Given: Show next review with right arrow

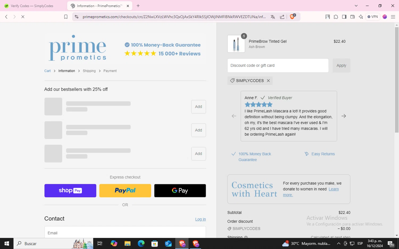Looking at the screenshot, I should click(344, 116).
